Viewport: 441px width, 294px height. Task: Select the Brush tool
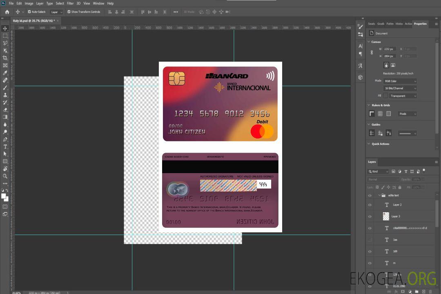5,87
